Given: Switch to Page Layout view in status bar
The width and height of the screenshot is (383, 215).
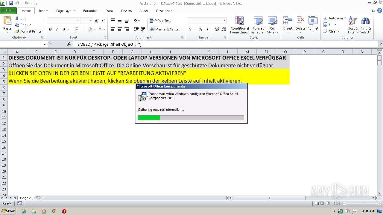Looking at the screenshot, I should point(322,203).
